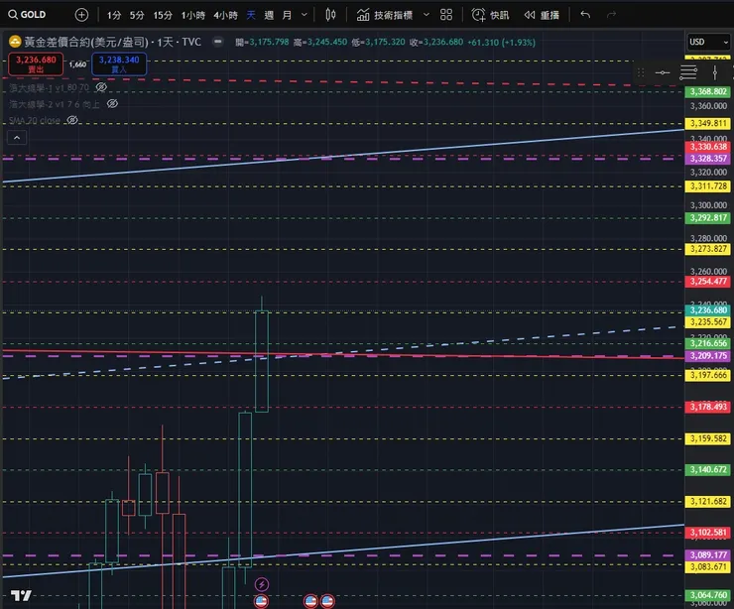The image size is (734, 609).
Task: Switch to the 5分 timeframe
Action: pos(137,15)
